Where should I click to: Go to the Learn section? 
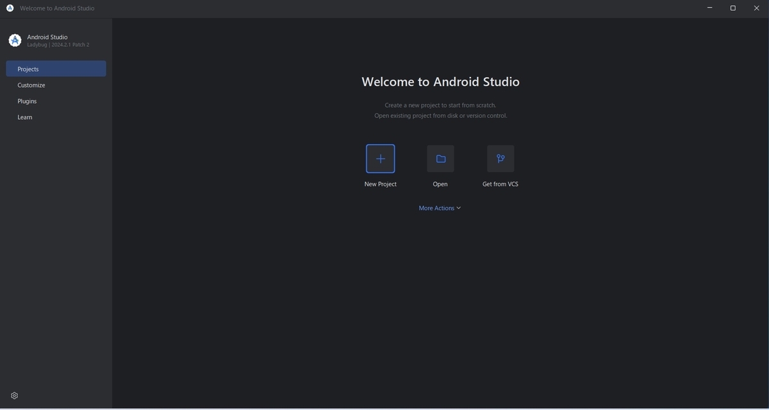coord(24,117)
